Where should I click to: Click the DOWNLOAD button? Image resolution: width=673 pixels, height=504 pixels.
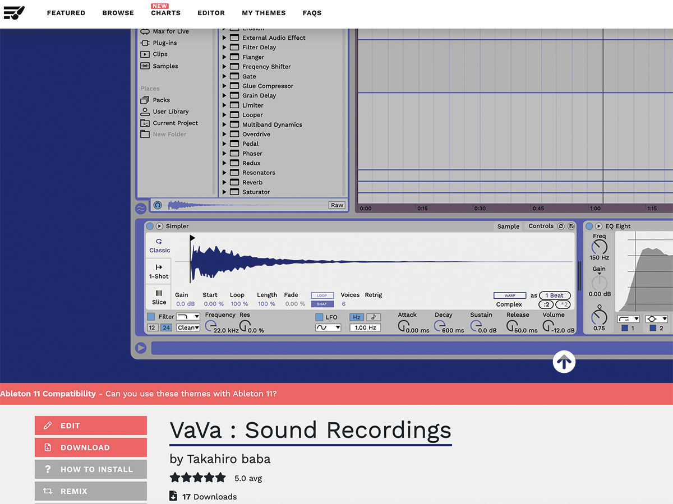(x=91, y=447)
